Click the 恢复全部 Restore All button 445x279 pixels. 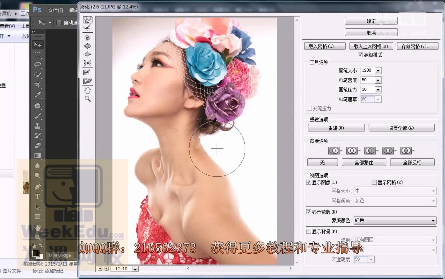click(401, 128)
